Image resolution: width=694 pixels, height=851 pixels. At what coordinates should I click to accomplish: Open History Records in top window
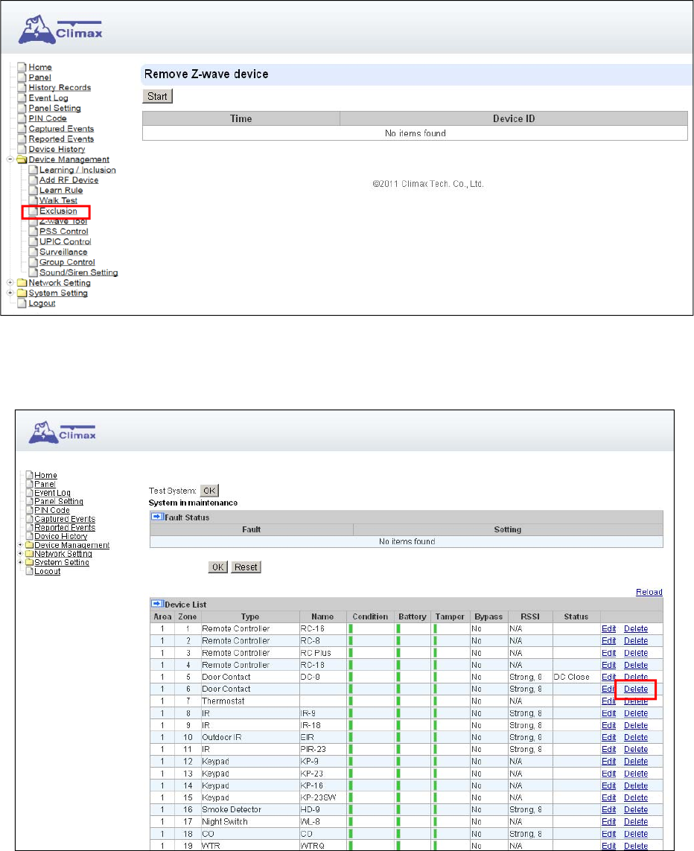(x=60, y=88)
